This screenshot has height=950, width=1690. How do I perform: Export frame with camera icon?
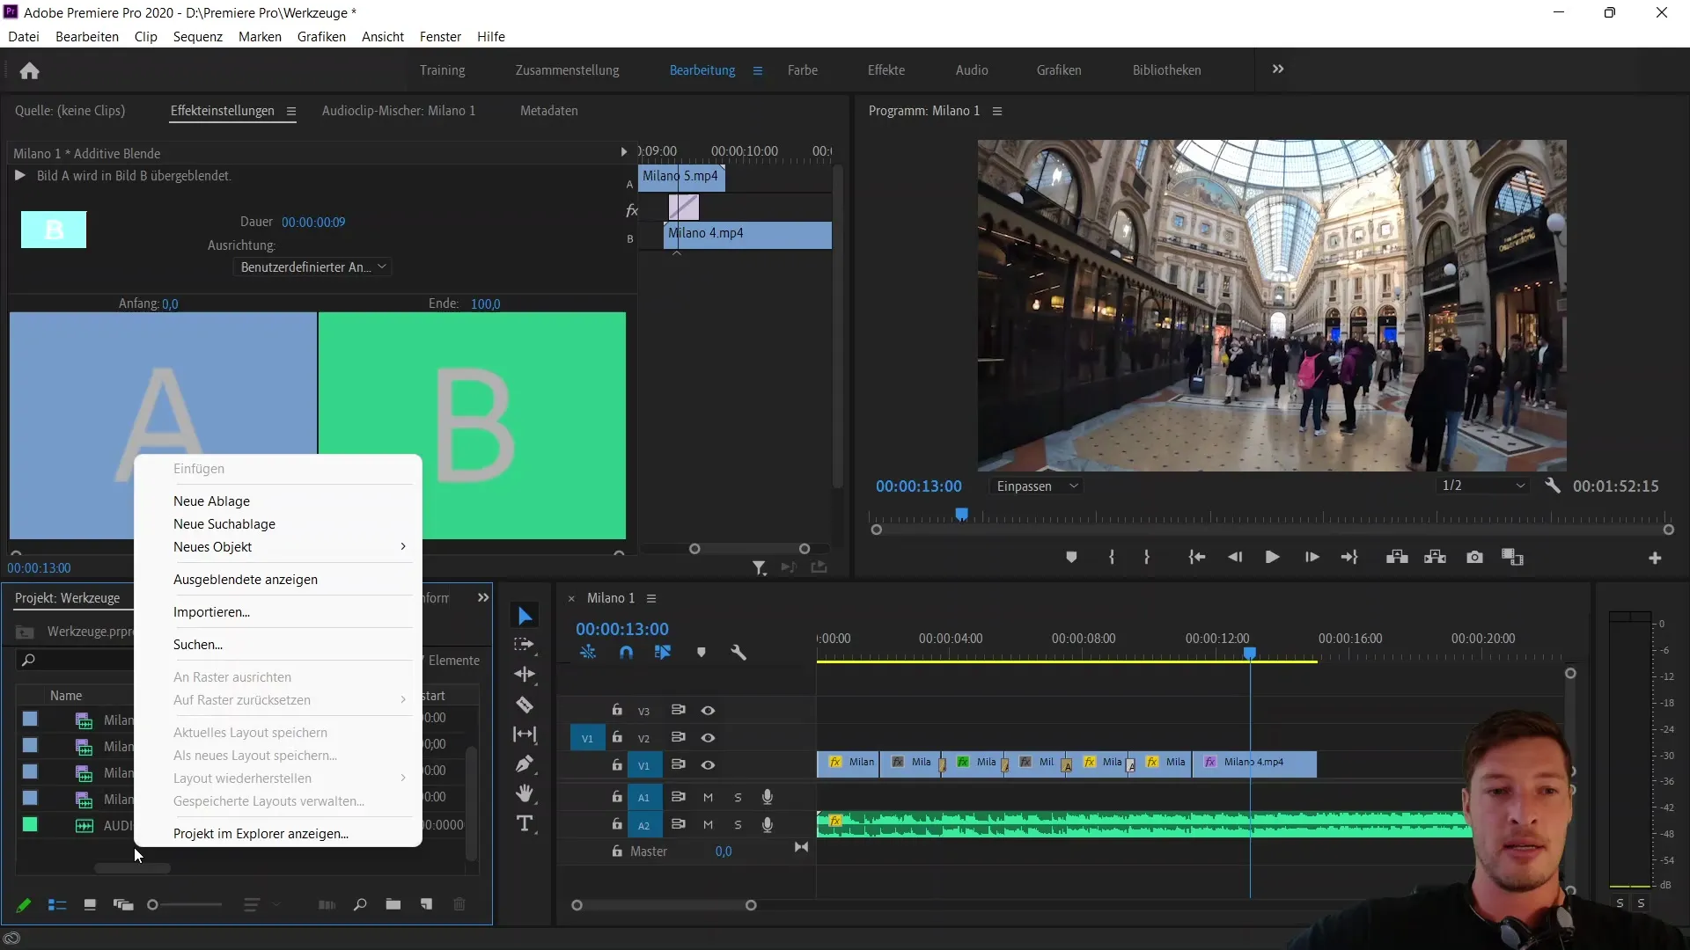coord(1474,558)
